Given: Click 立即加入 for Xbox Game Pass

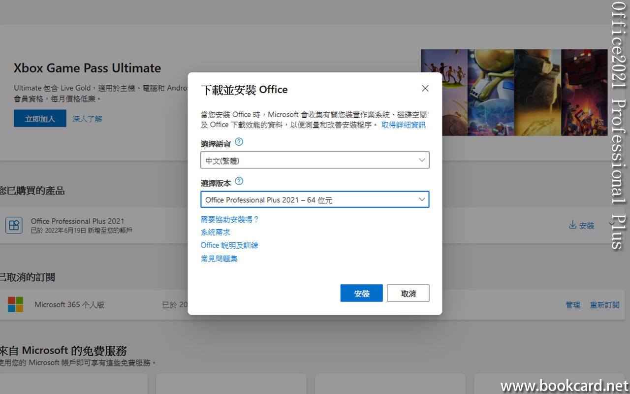Looking at the screenshot, I should pos(40,119).
